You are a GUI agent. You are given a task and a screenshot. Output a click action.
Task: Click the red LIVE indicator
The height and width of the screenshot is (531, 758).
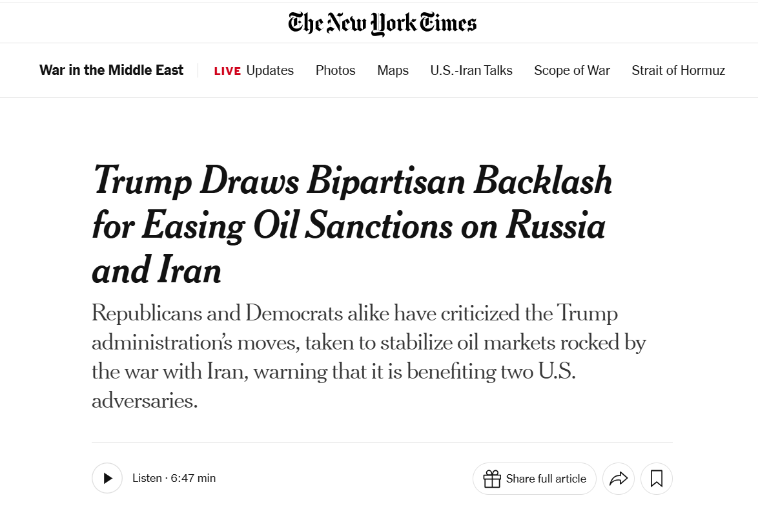point(227,71)
